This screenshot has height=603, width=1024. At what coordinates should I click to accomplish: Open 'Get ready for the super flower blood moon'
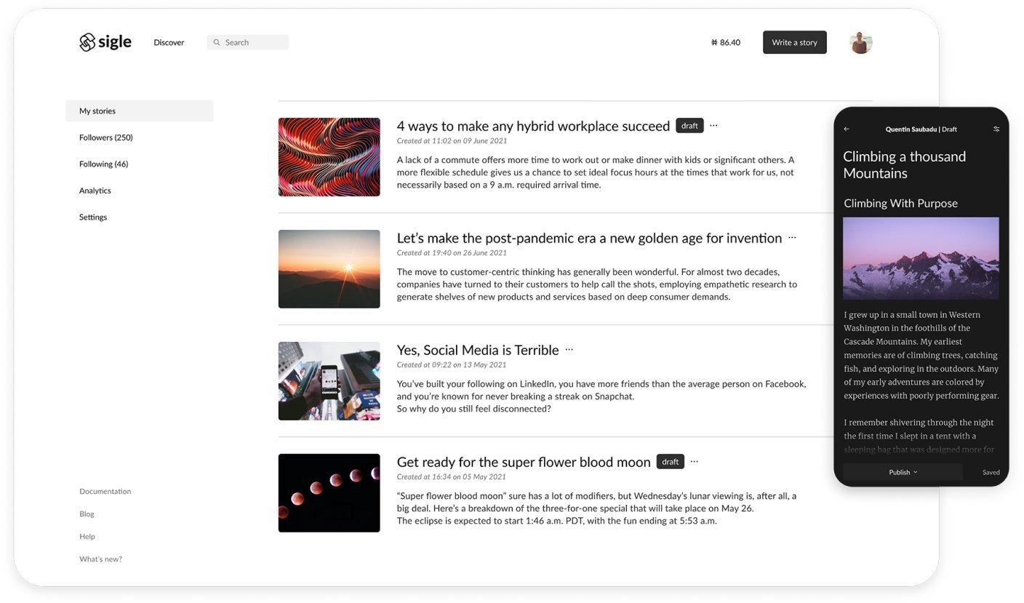pyautogui.click(x=524, y=462)
